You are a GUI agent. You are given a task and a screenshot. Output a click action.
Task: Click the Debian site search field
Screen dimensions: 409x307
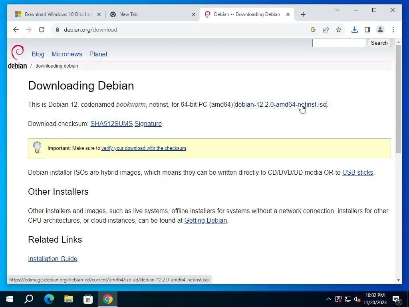coord(339,43)
